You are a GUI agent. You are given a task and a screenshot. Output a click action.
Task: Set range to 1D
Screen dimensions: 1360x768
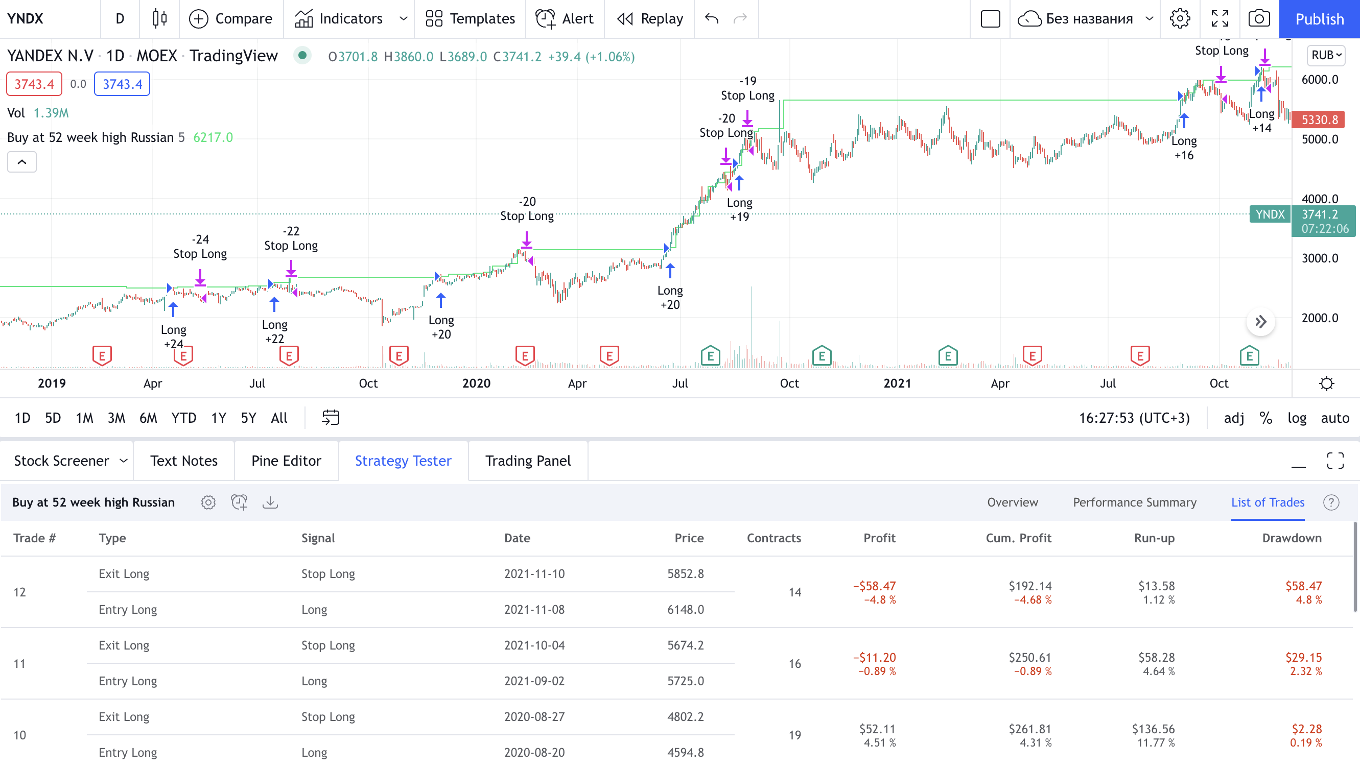point(22,418)
